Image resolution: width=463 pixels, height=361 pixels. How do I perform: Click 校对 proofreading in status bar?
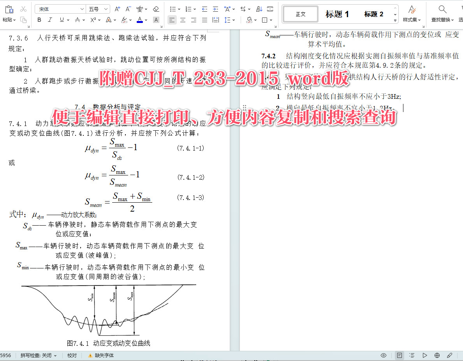tap(72, 355)
